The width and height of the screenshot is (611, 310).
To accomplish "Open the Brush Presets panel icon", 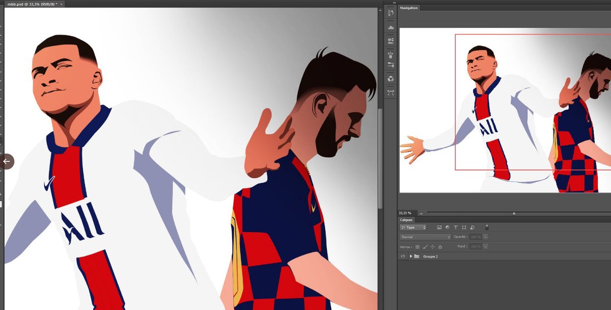I will point(391,54).
